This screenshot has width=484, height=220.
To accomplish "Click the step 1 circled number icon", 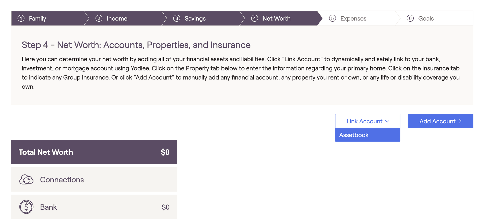I will click(x=21, y=18).
